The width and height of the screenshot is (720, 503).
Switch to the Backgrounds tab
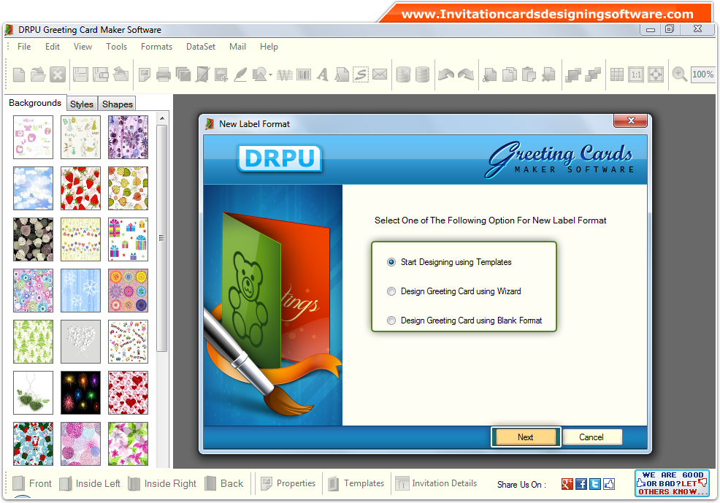[x=35, y=103]
